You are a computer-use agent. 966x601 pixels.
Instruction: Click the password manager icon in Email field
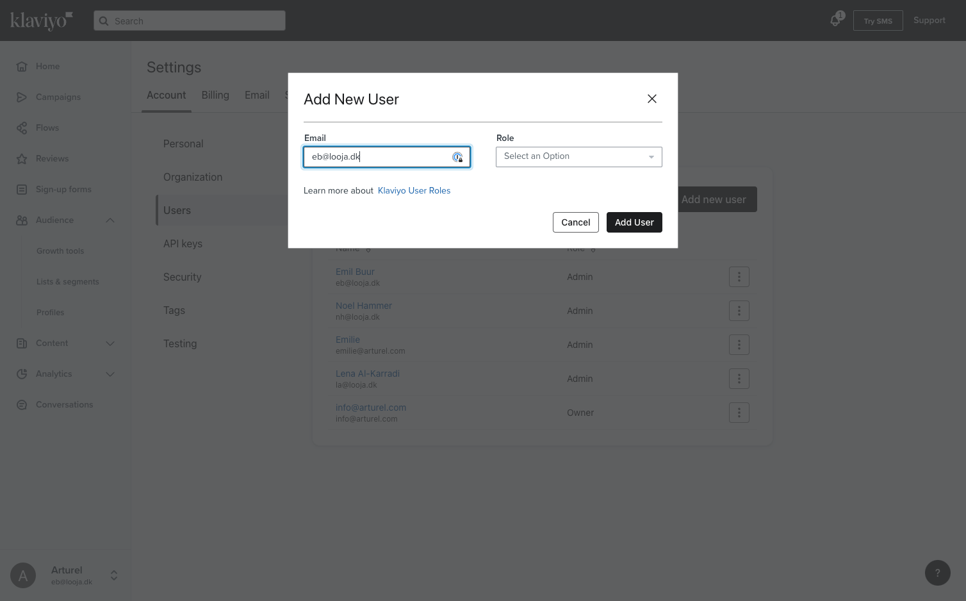[x=457, y=157]
